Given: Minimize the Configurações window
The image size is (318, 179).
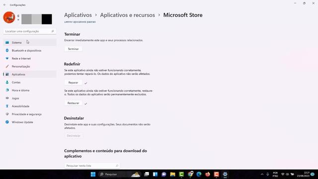Looking at the screenshot, I should click(x=295, y=3).
